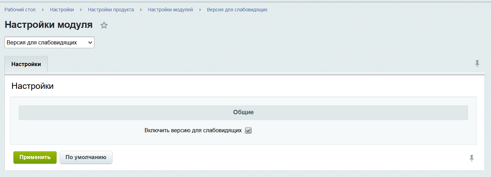Click the Настройки модуля page title
The height and width of the screenshot is (177, 491).
click(49, 25)
